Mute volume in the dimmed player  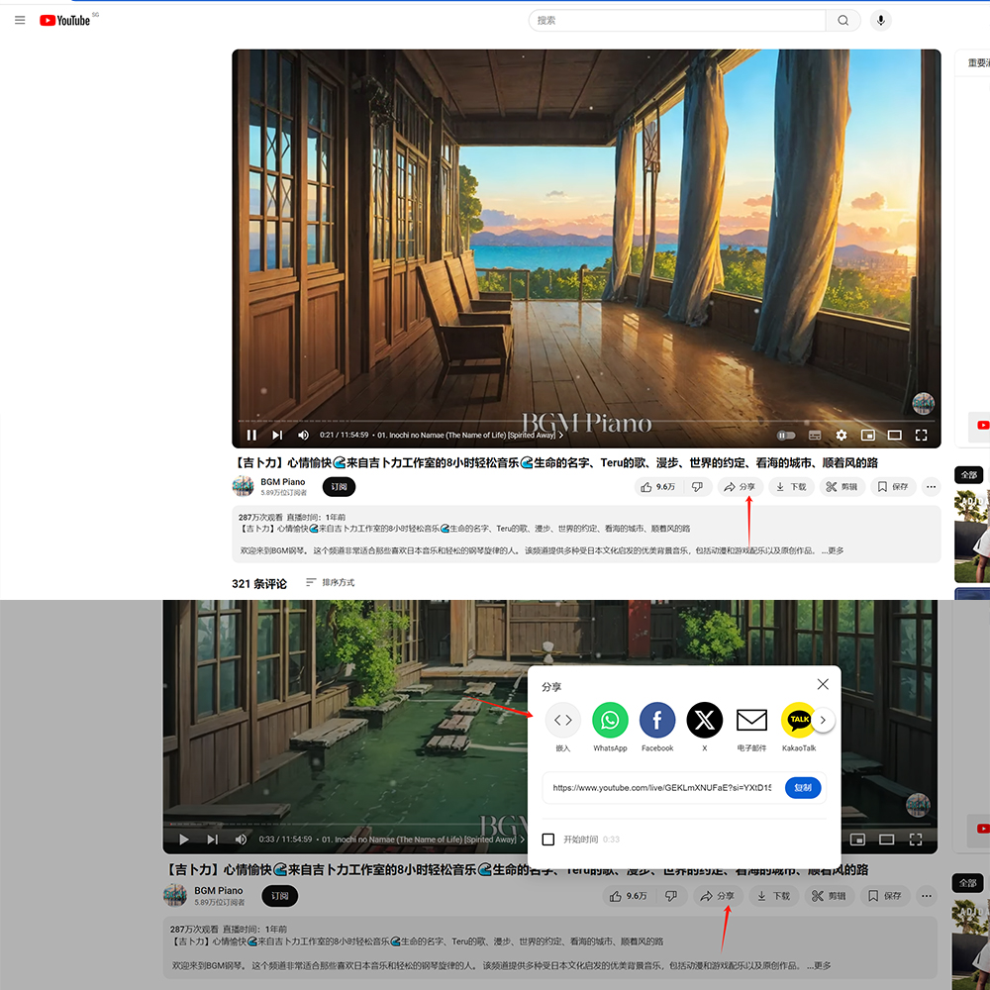241,840
